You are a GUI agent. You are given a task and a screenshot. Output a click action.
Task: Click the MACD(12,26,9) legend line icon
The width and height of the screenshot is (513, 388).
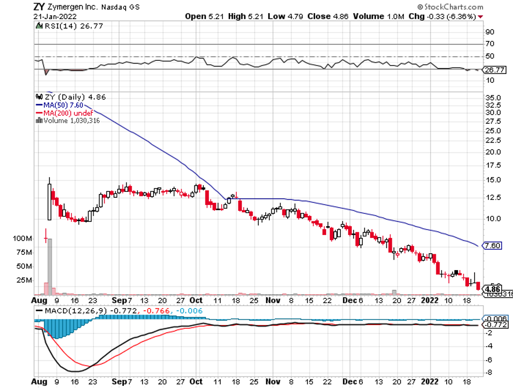pos(39,311)
